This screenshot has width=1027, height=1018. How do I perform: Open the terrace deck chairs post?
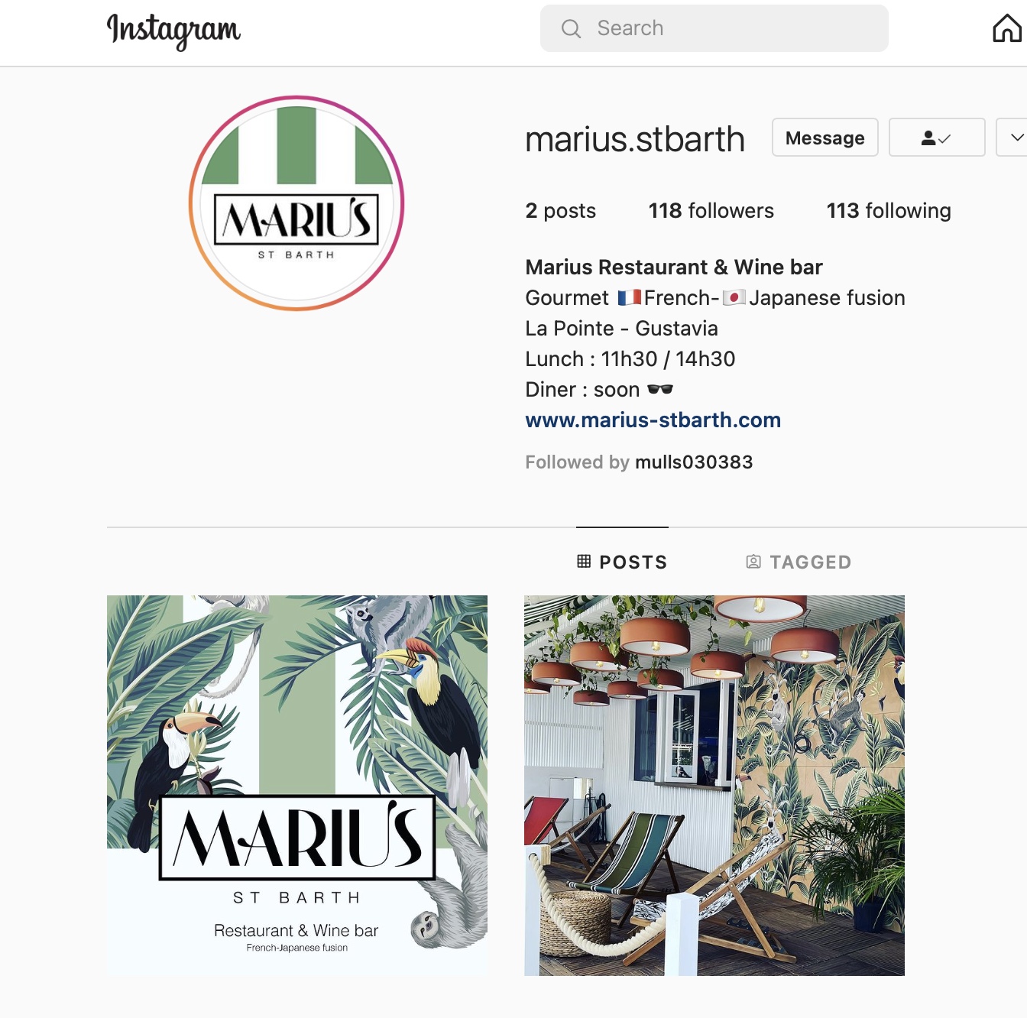click(x=714, y=785)
